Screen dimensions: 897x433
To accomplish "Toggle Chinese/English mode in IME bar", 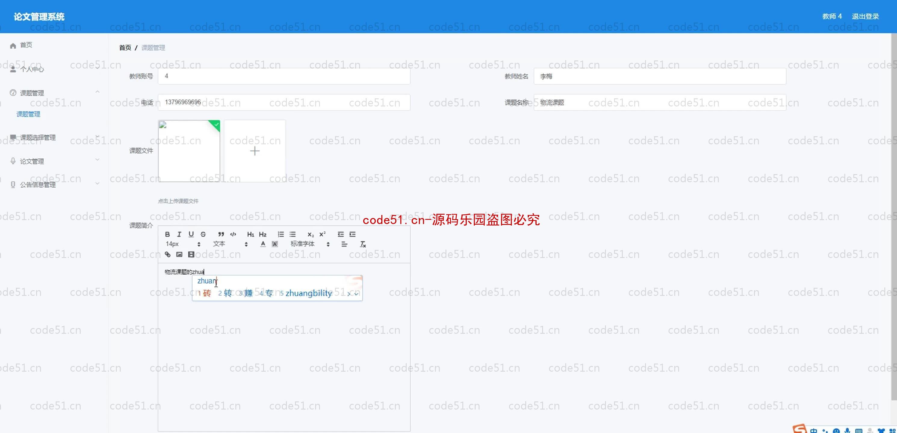I will pyautogui.click(x=813, y=431).
